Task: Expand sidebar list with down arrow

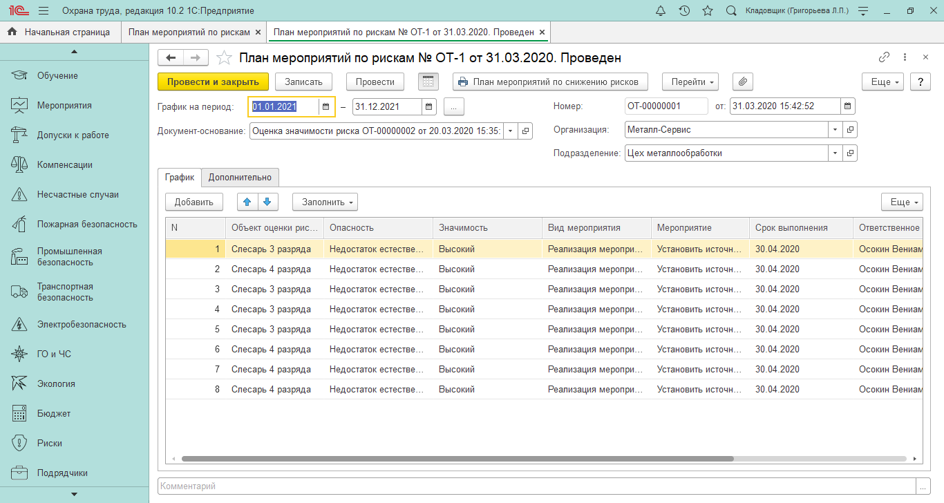Action: click(x=74, y=495)
